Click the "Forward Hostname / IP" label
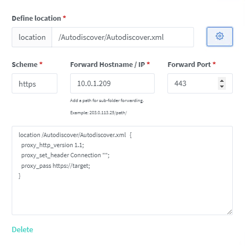245x247 pixels. (107, 65)
